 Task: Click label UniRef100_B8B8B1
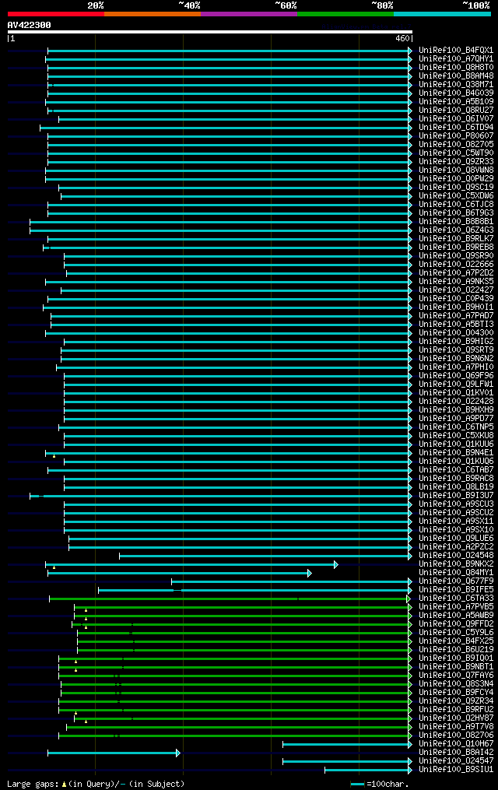pos(456,222)
